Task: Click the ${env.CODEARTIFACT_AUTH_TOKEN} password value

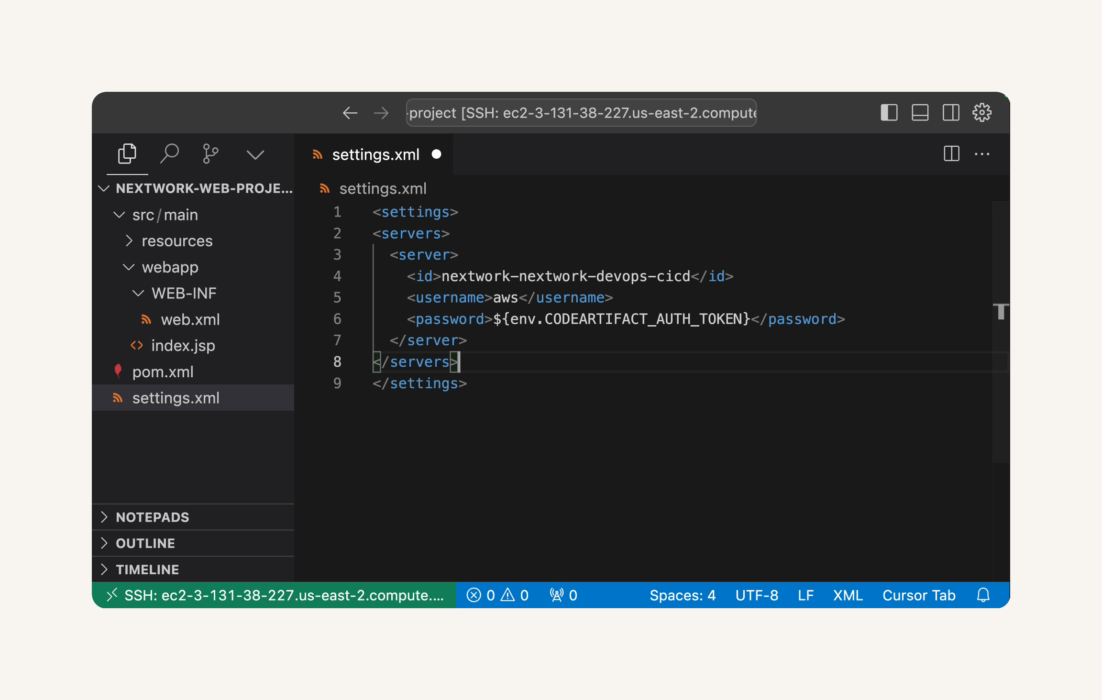Action: (x=621, y=319)
